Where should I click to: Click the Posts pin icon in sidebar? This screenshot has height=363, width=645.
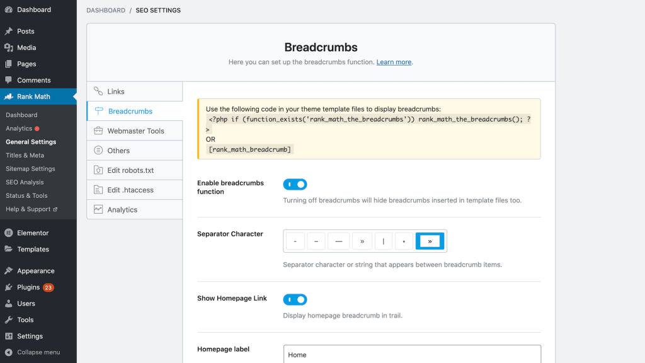tap(8, 31)
